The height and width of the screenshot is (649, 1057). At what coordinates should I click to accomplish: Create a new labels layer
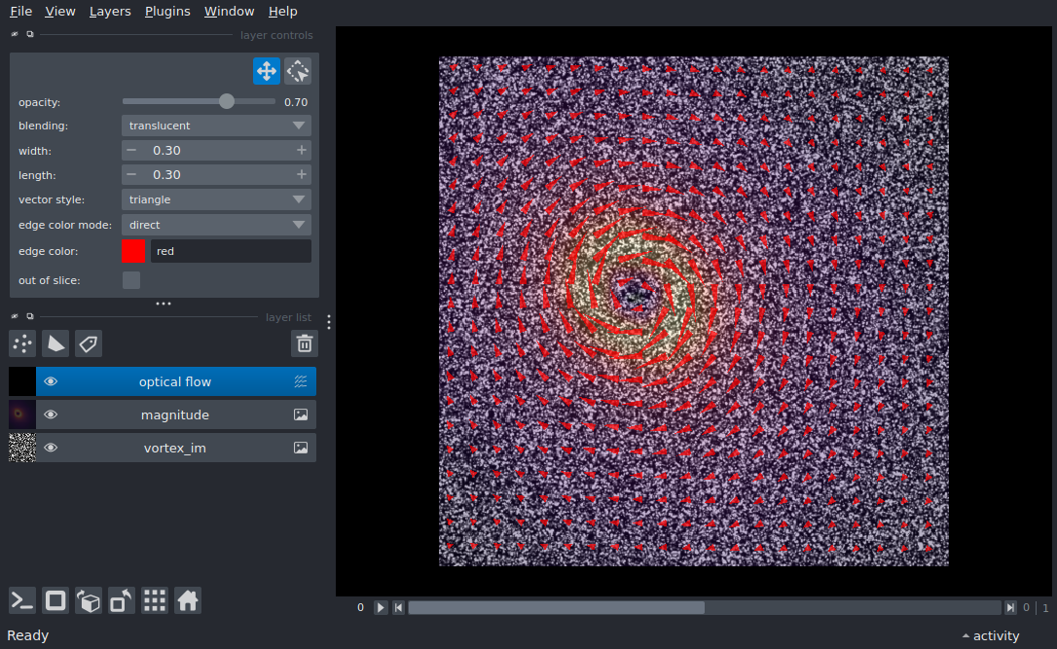(89, 343)
